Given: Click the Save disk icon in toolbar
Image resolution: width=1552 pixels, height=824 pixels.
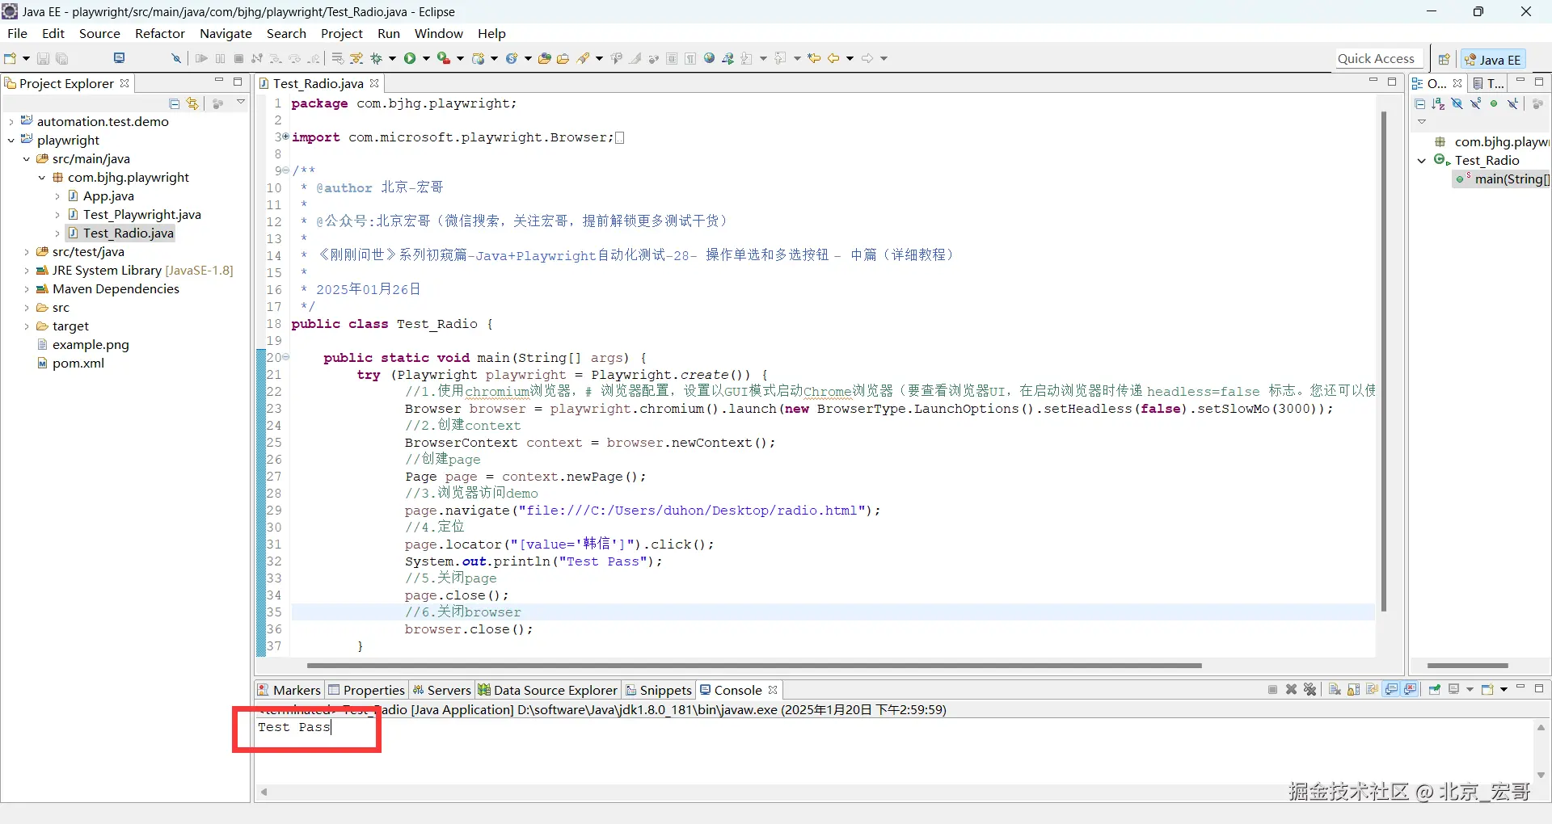Looking at the screenshot, I should 43,58.
